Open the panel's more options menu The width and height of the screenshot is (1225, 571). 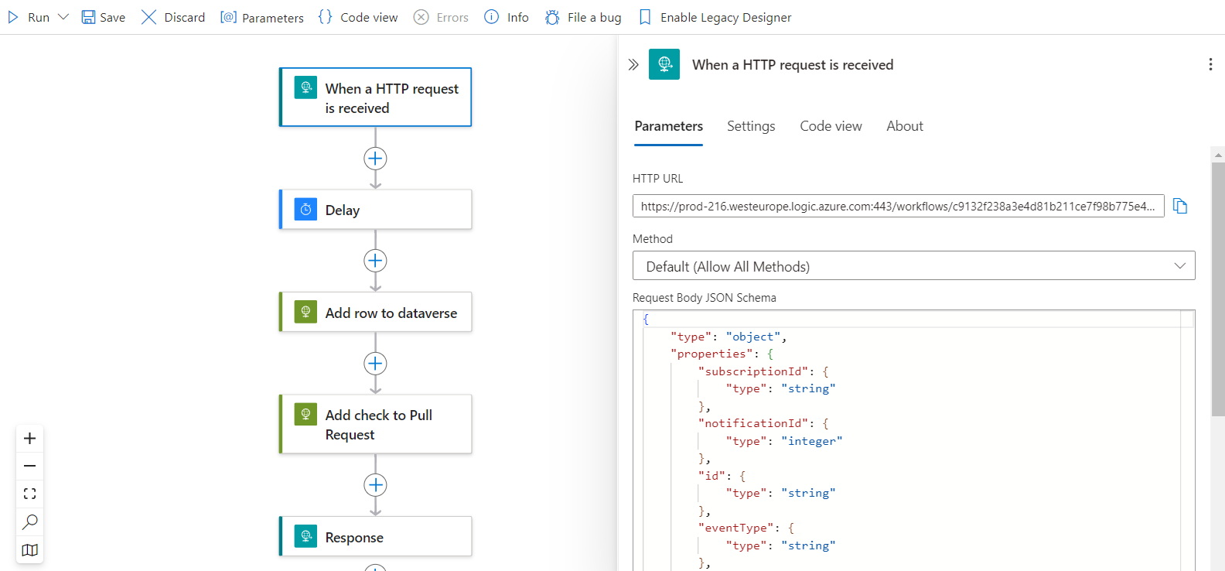[1210, 64]
